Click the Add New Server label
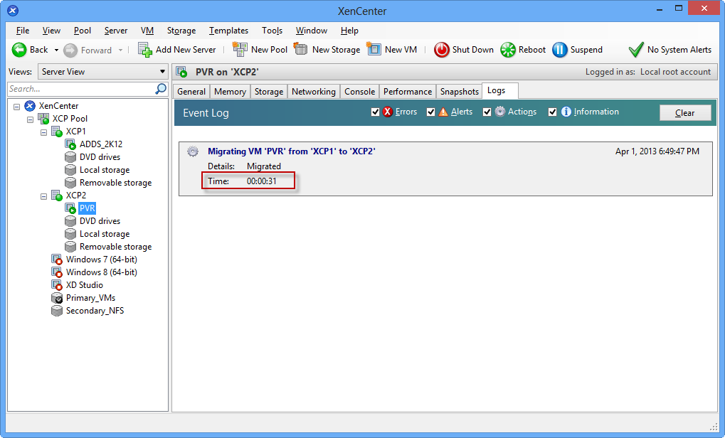The height and width of the screenshot is (438, 725). (x=186, y=50)
